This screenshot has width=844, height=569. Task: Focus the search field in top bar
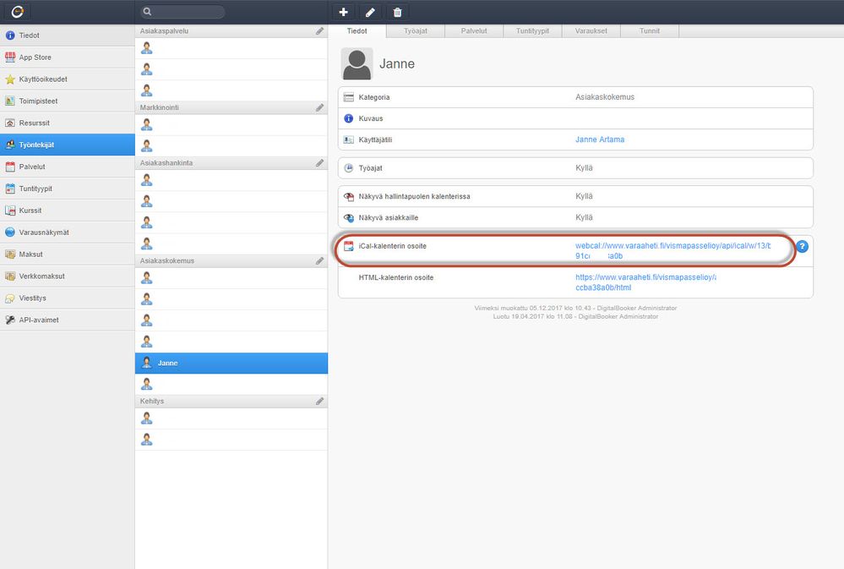point(182,12)
